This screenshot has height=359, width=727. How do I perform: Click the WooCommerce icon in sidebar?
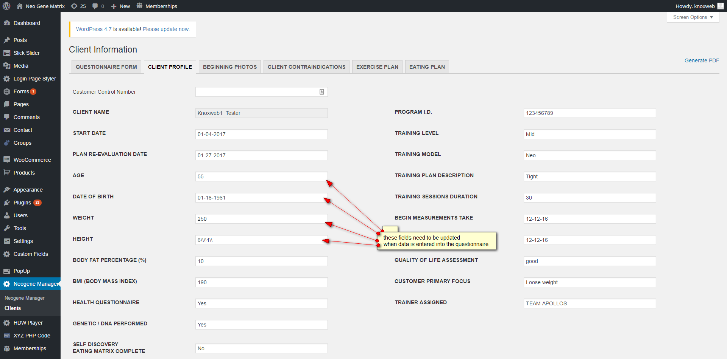[7, 160]
